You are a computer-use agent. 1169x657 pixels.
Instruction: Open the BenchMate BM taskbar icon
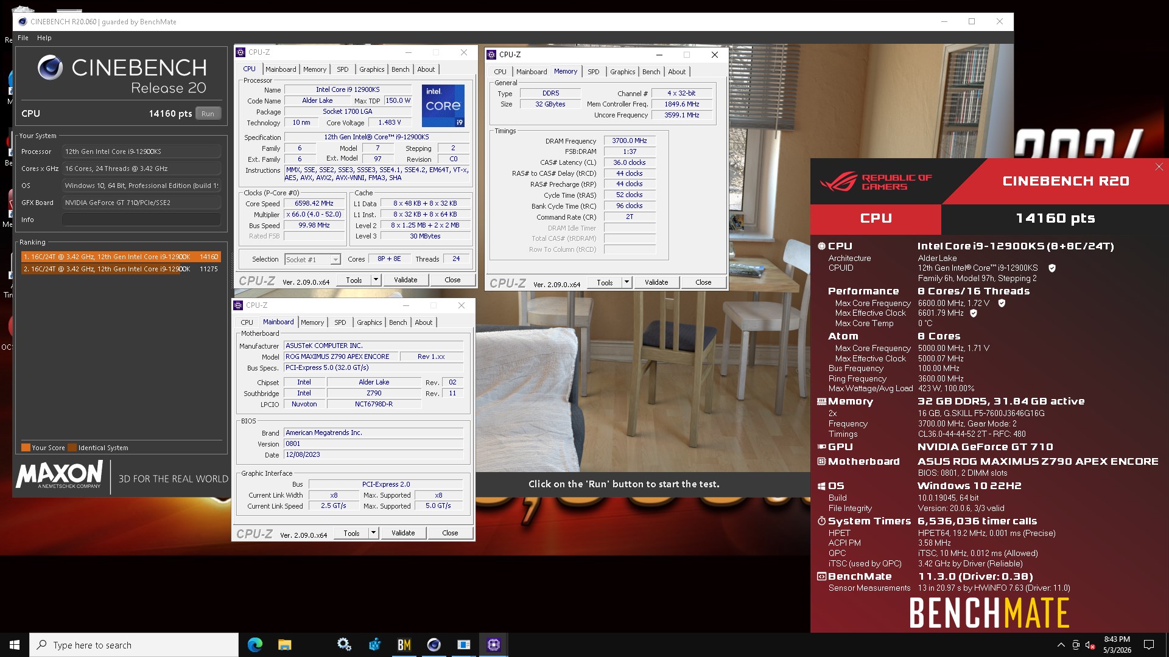tap(404, 645)
